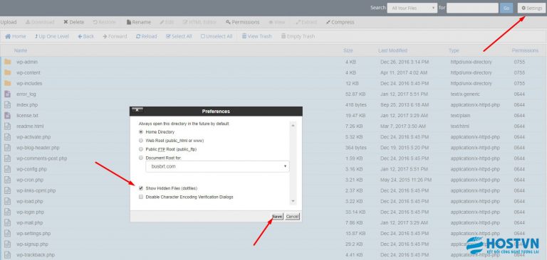Click the error_log file icon

(x=8, y=94)
